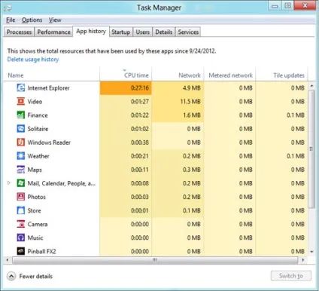Click the Finance app icon
The width and height of the screenshot is (319, 291).
click(21, 115)
